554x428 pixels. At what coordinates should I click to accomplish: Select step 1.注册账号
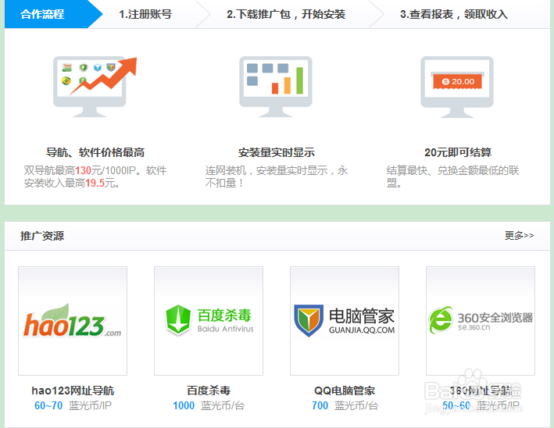(145, 15)
